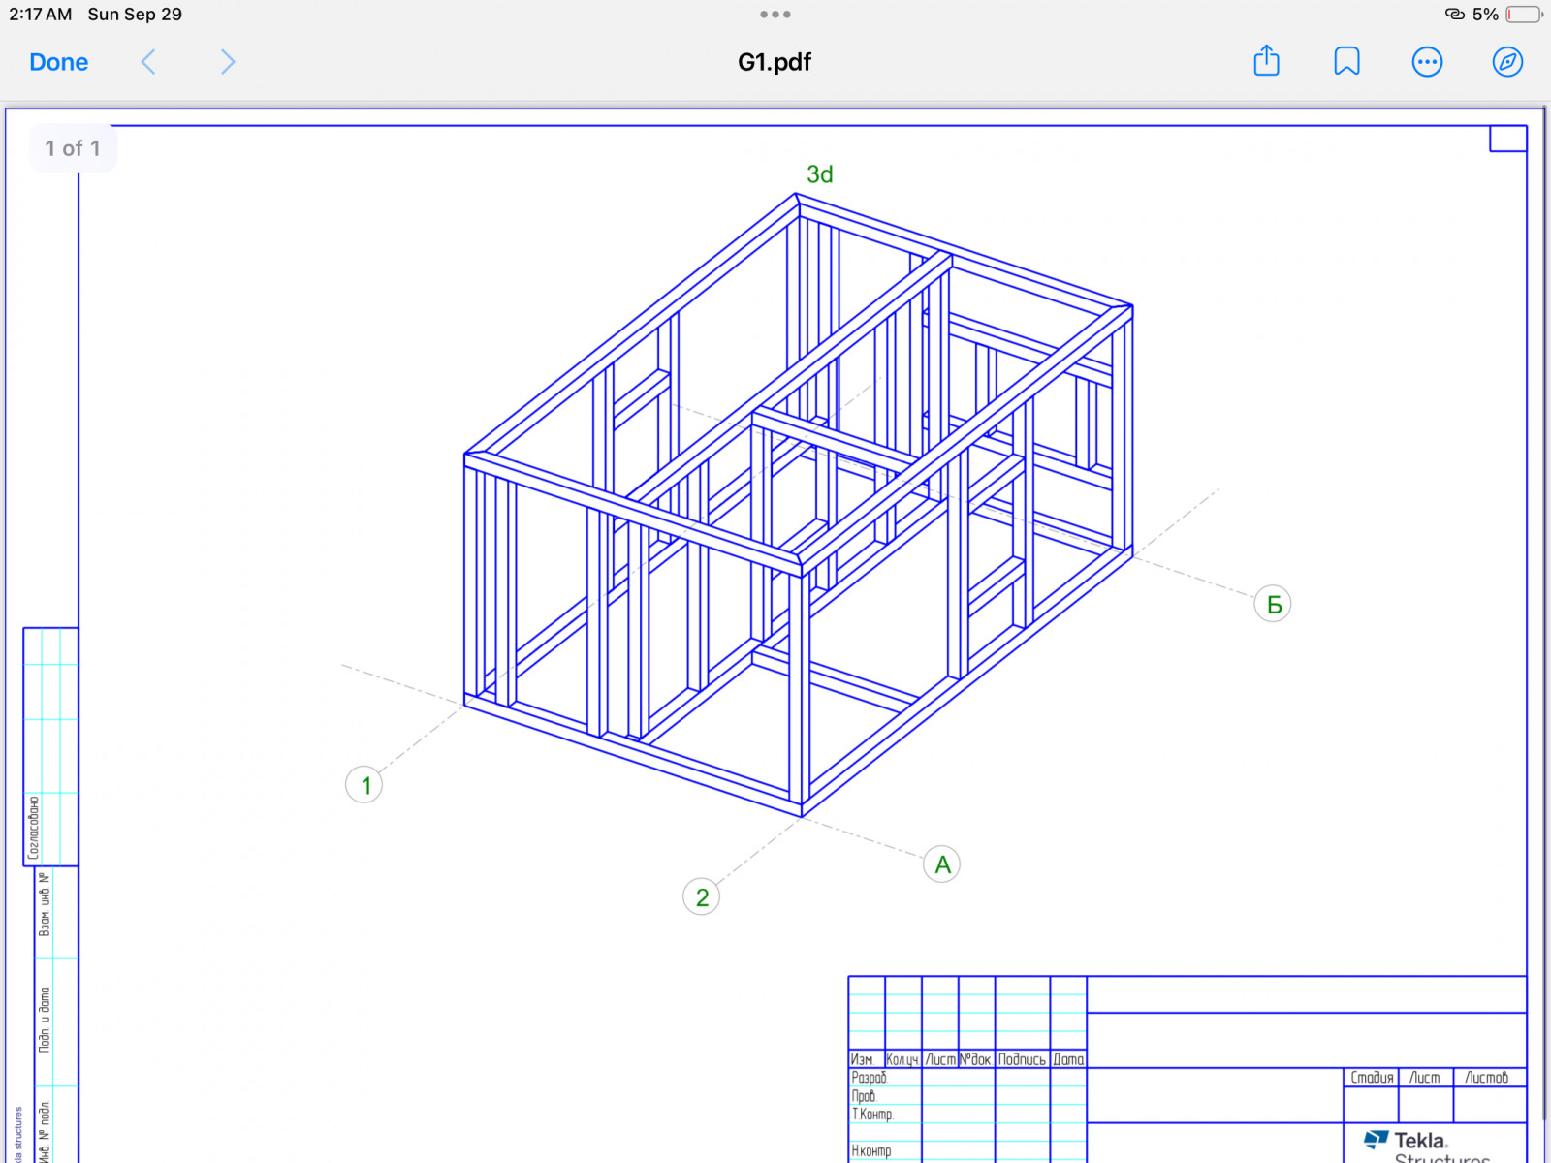This screenshot has width=1551, height=1163.
Task: Tap the 2:17 AM clock
Action: click(41, 15)
